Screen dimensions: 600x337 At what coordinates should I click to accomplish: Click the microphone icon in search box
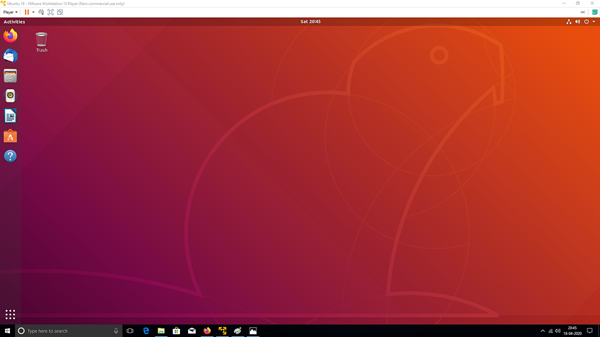pos(116,331)
